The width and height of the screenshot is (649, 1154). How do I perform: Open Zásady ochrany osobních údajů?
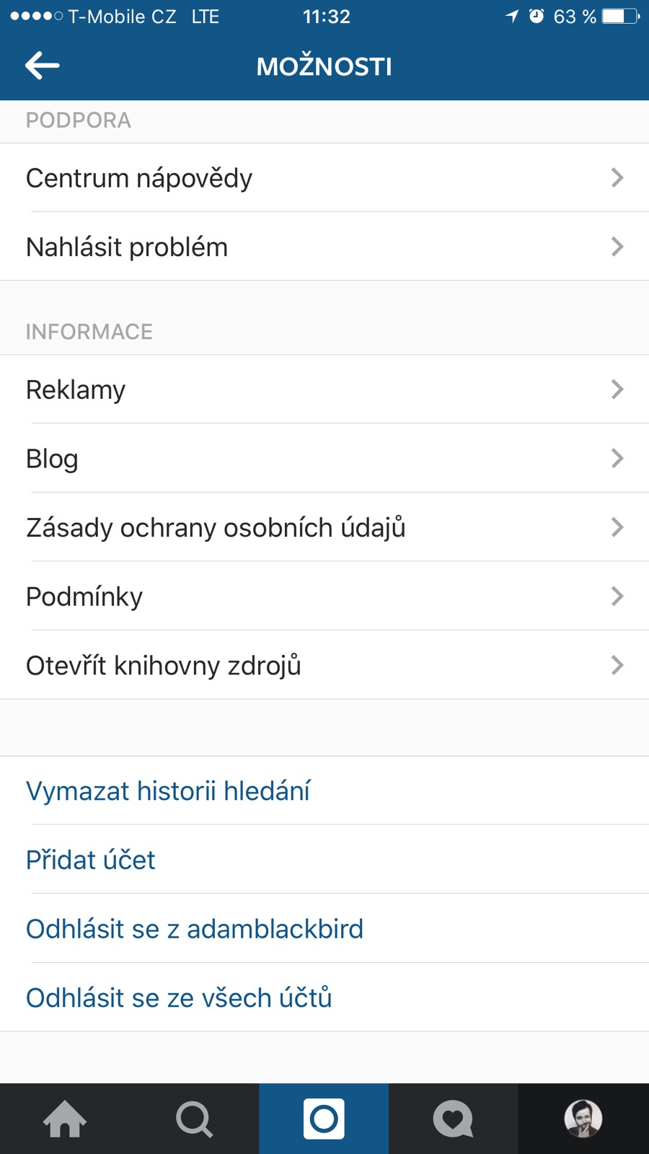(x=216, y=527)
